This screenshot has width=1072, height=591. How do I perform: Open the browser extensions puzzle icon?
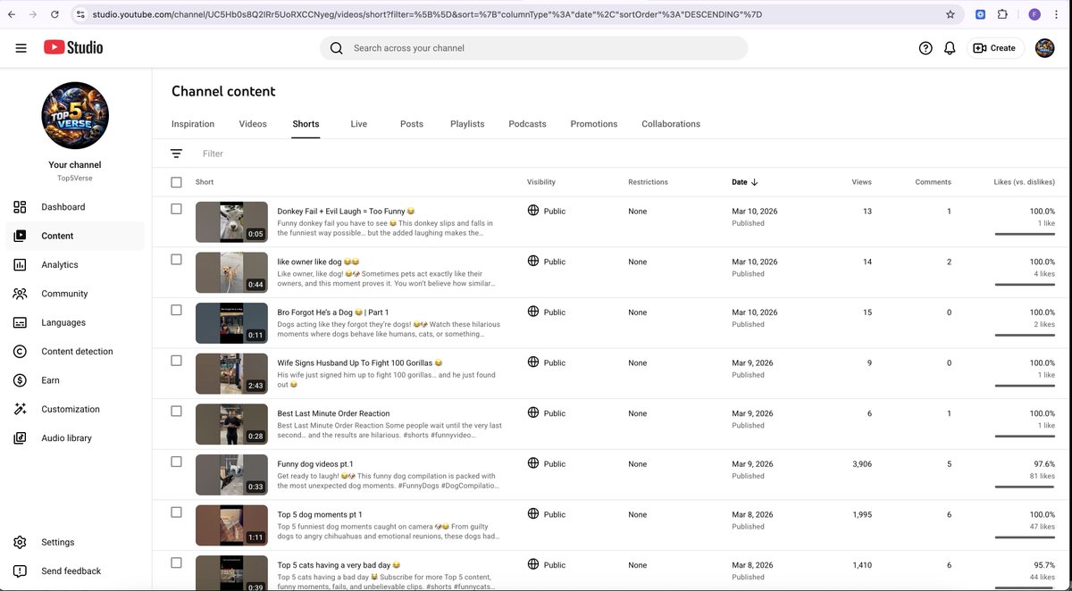click(1002, 15)
